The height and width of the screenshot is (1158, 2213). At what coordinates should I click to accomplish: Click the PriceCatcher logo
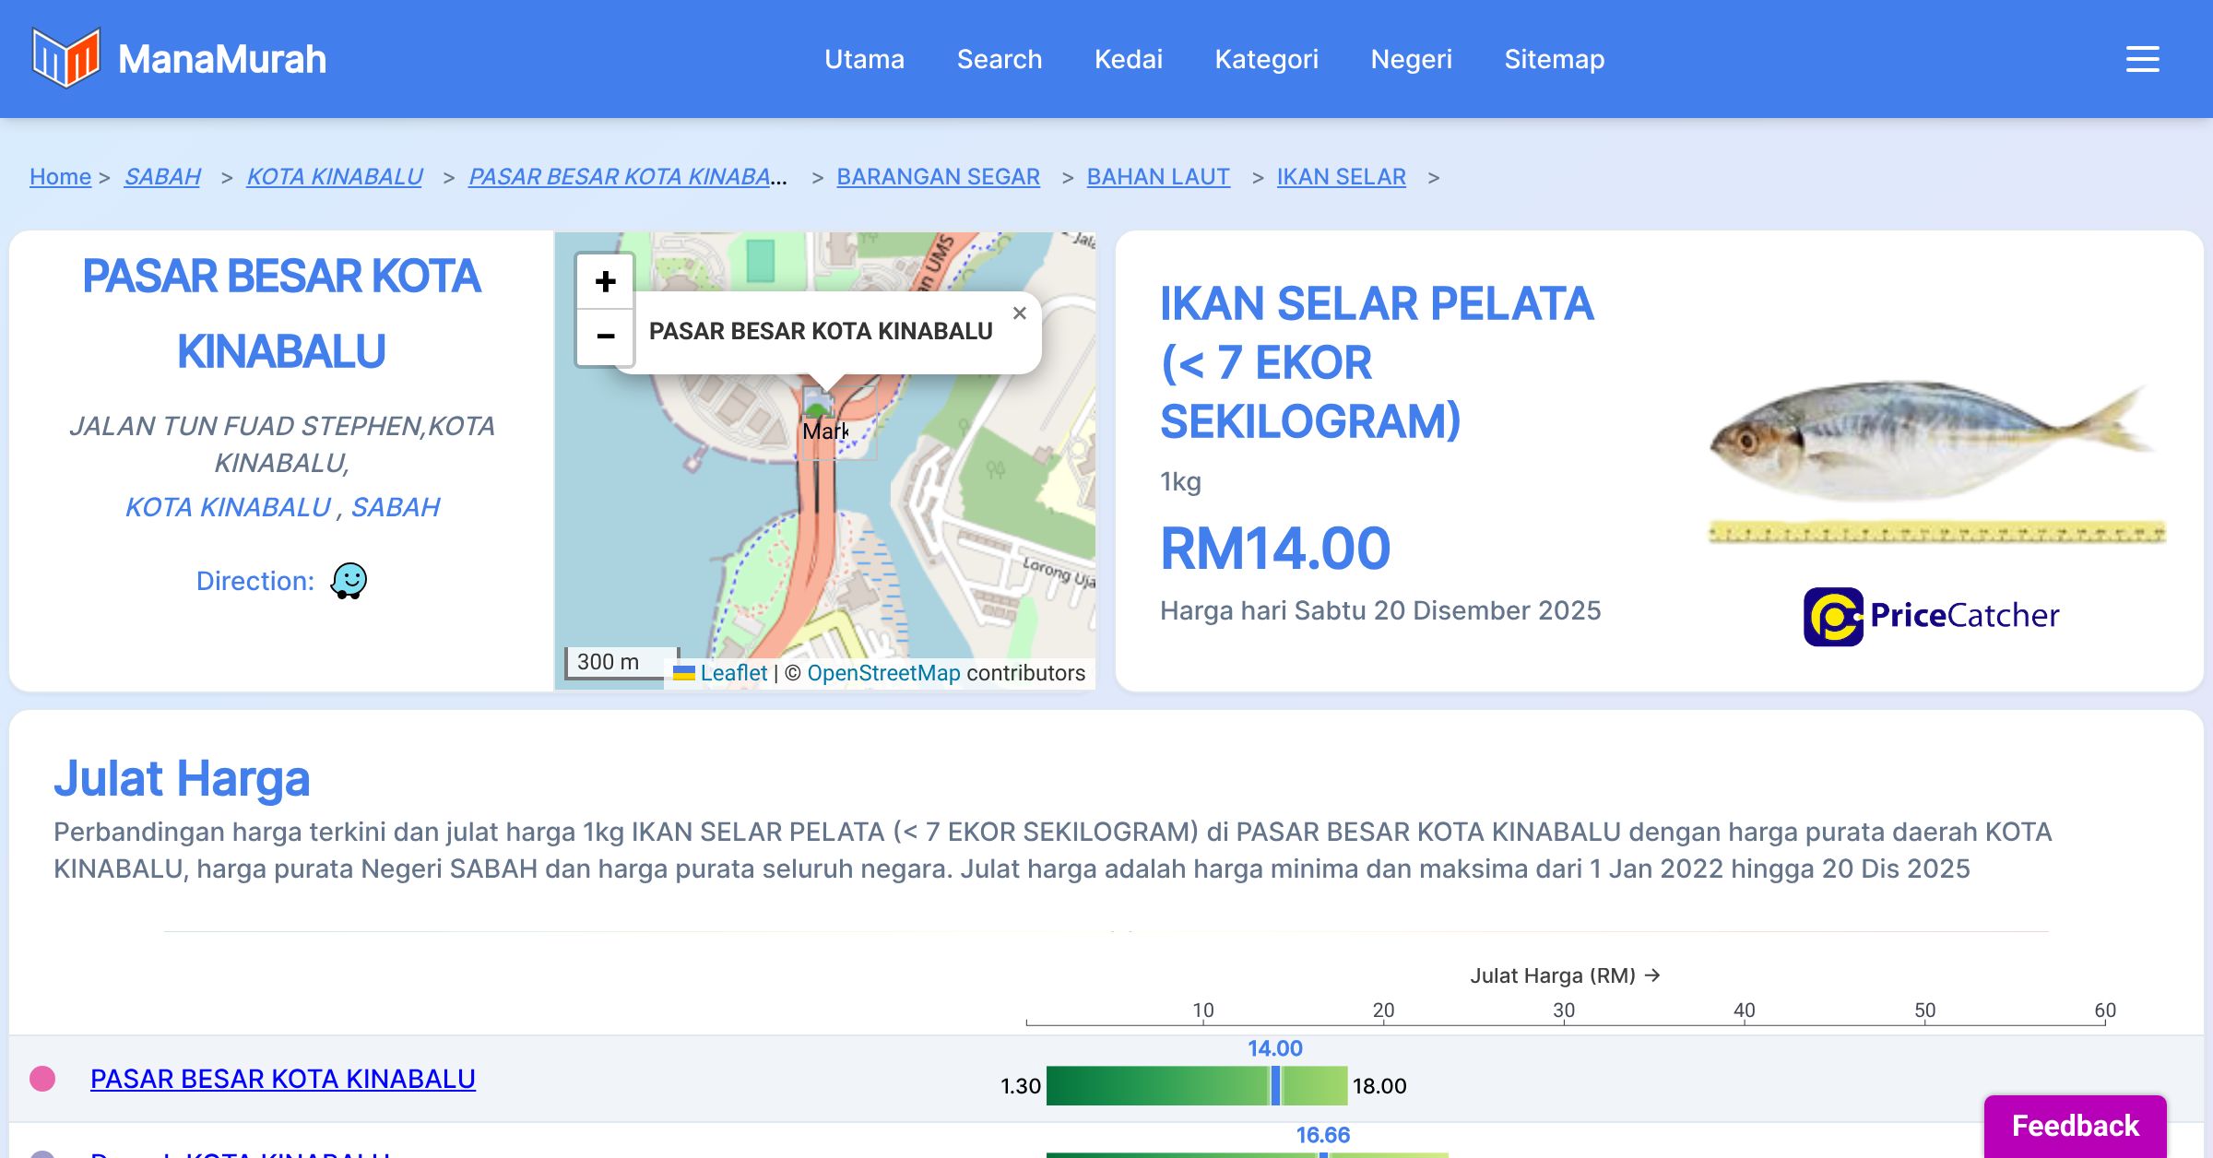click(x=1931, y=616)
